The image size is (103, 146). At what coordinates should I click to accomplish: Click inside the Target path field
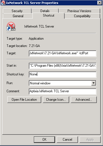pyautogui.click(x=63, y=53)
